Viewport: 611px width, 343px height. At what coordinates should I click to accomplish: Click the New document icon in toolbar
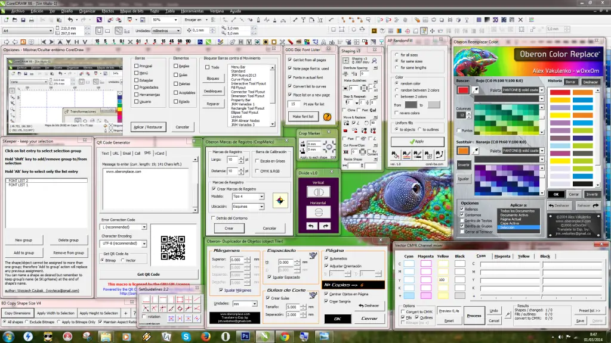click(6, 20)
